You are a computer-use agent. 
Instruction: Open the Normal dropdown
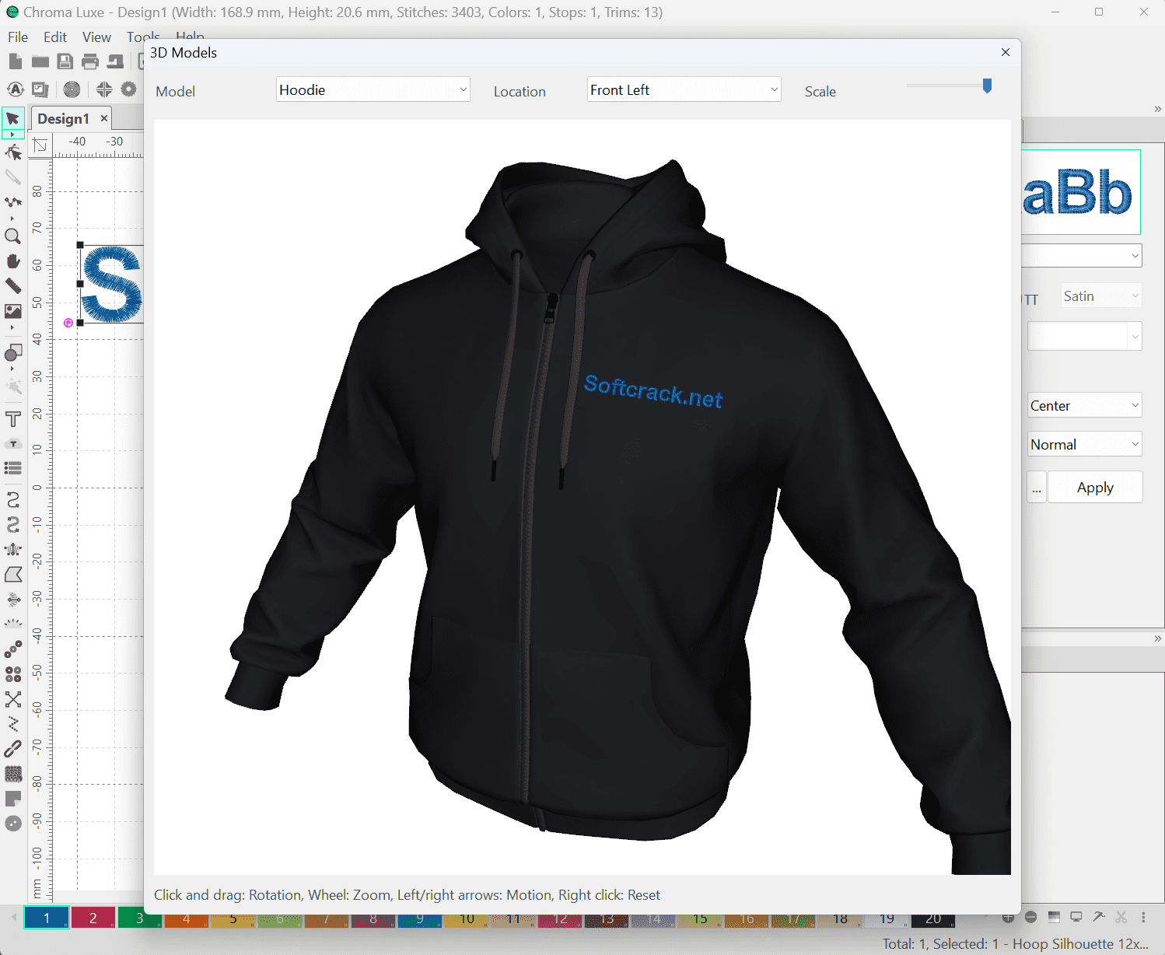pyautogui.click(x=1084, y=445)
